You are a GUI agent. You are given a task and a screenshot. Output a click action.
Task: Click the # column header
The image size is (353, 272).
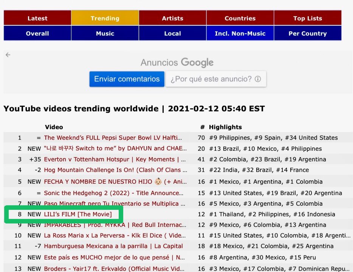(x=203, y=127)
